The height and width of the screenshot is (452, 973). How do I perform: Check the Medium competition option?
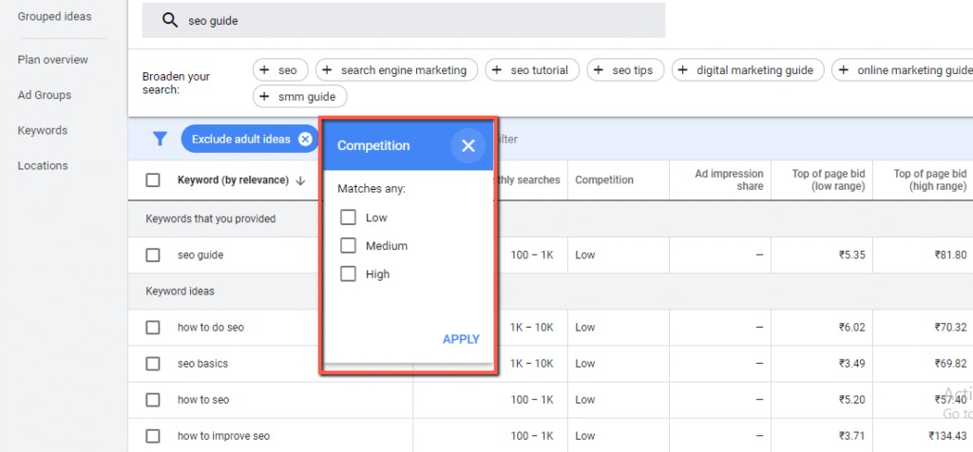pos(348,246)
